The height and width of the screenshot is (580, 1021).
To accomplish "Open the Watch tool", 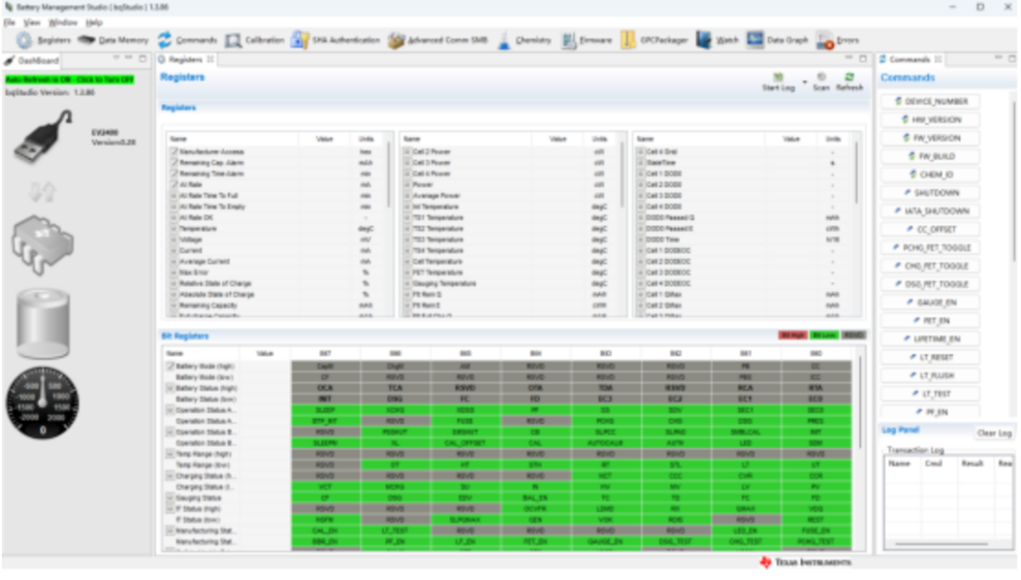I will coord(717,41).
